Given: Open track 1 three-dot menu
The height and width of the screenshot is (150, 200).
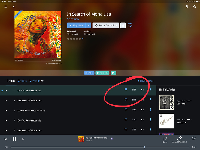Looking at the screenshot, I should tap(150, 90).
